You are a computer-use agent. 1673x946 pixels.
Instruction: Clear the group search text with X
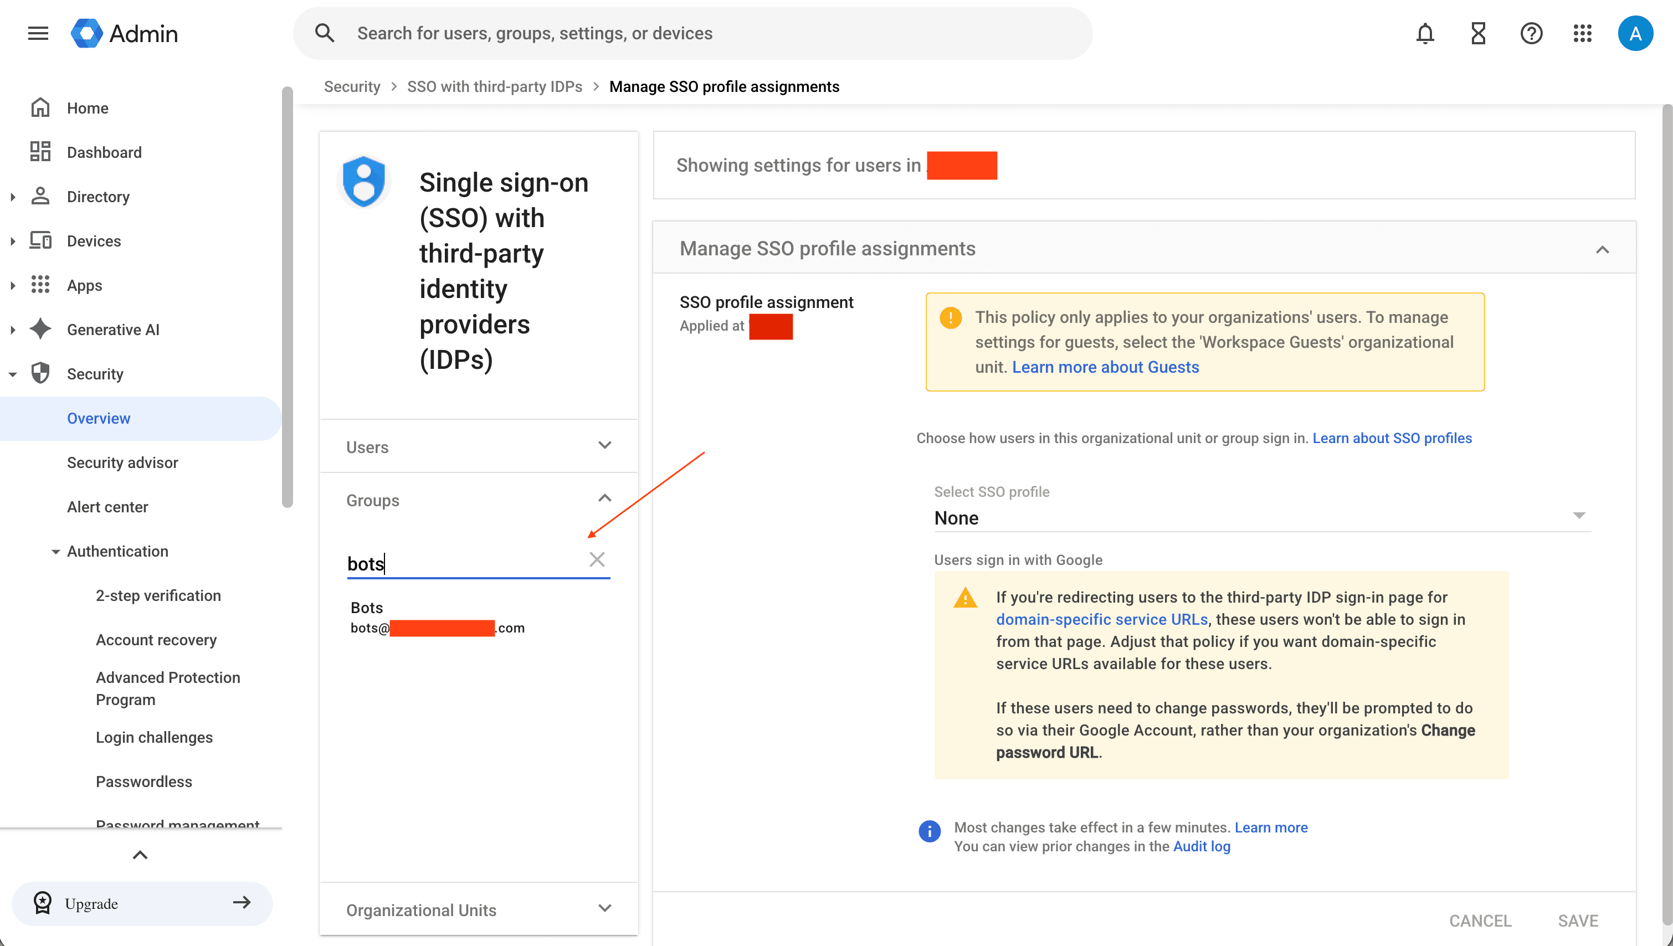click(x=597, y=559)
